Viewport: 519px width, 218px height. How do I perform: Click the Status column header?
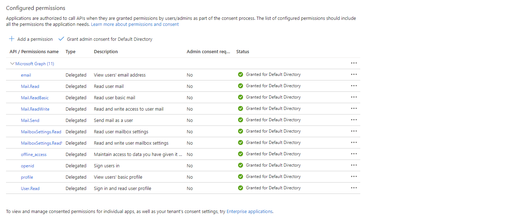click(243, 52)
